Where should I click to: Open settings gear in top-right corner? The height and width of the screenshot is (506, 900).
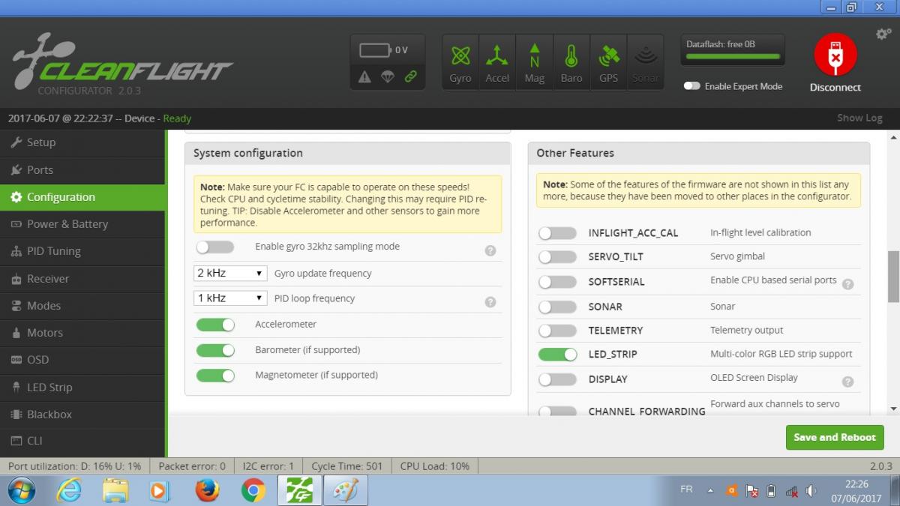pos(883,34)
